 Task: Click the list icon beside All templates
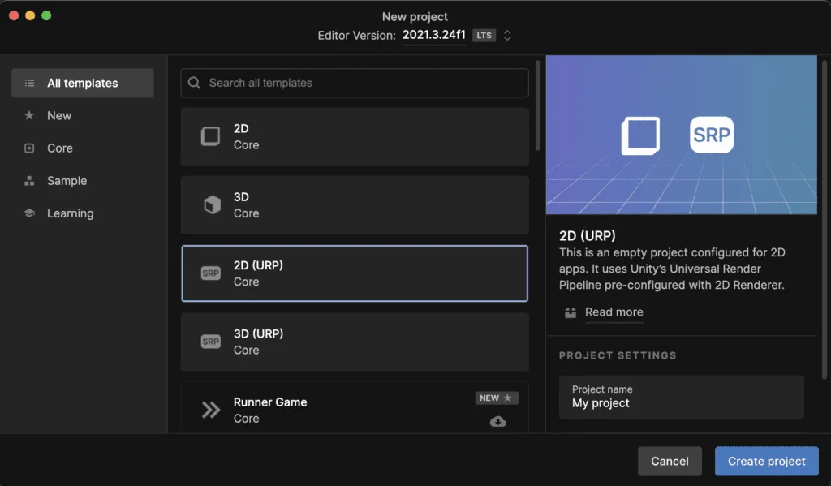[x=30, y=83]
